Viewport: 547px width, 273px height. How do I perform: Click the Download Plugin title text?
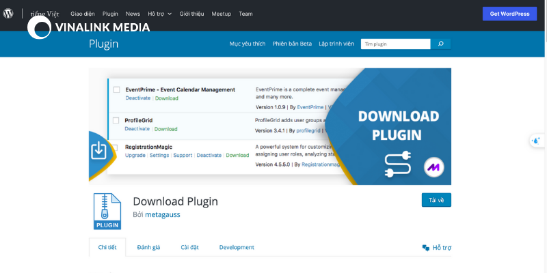[x=176, y=201]
